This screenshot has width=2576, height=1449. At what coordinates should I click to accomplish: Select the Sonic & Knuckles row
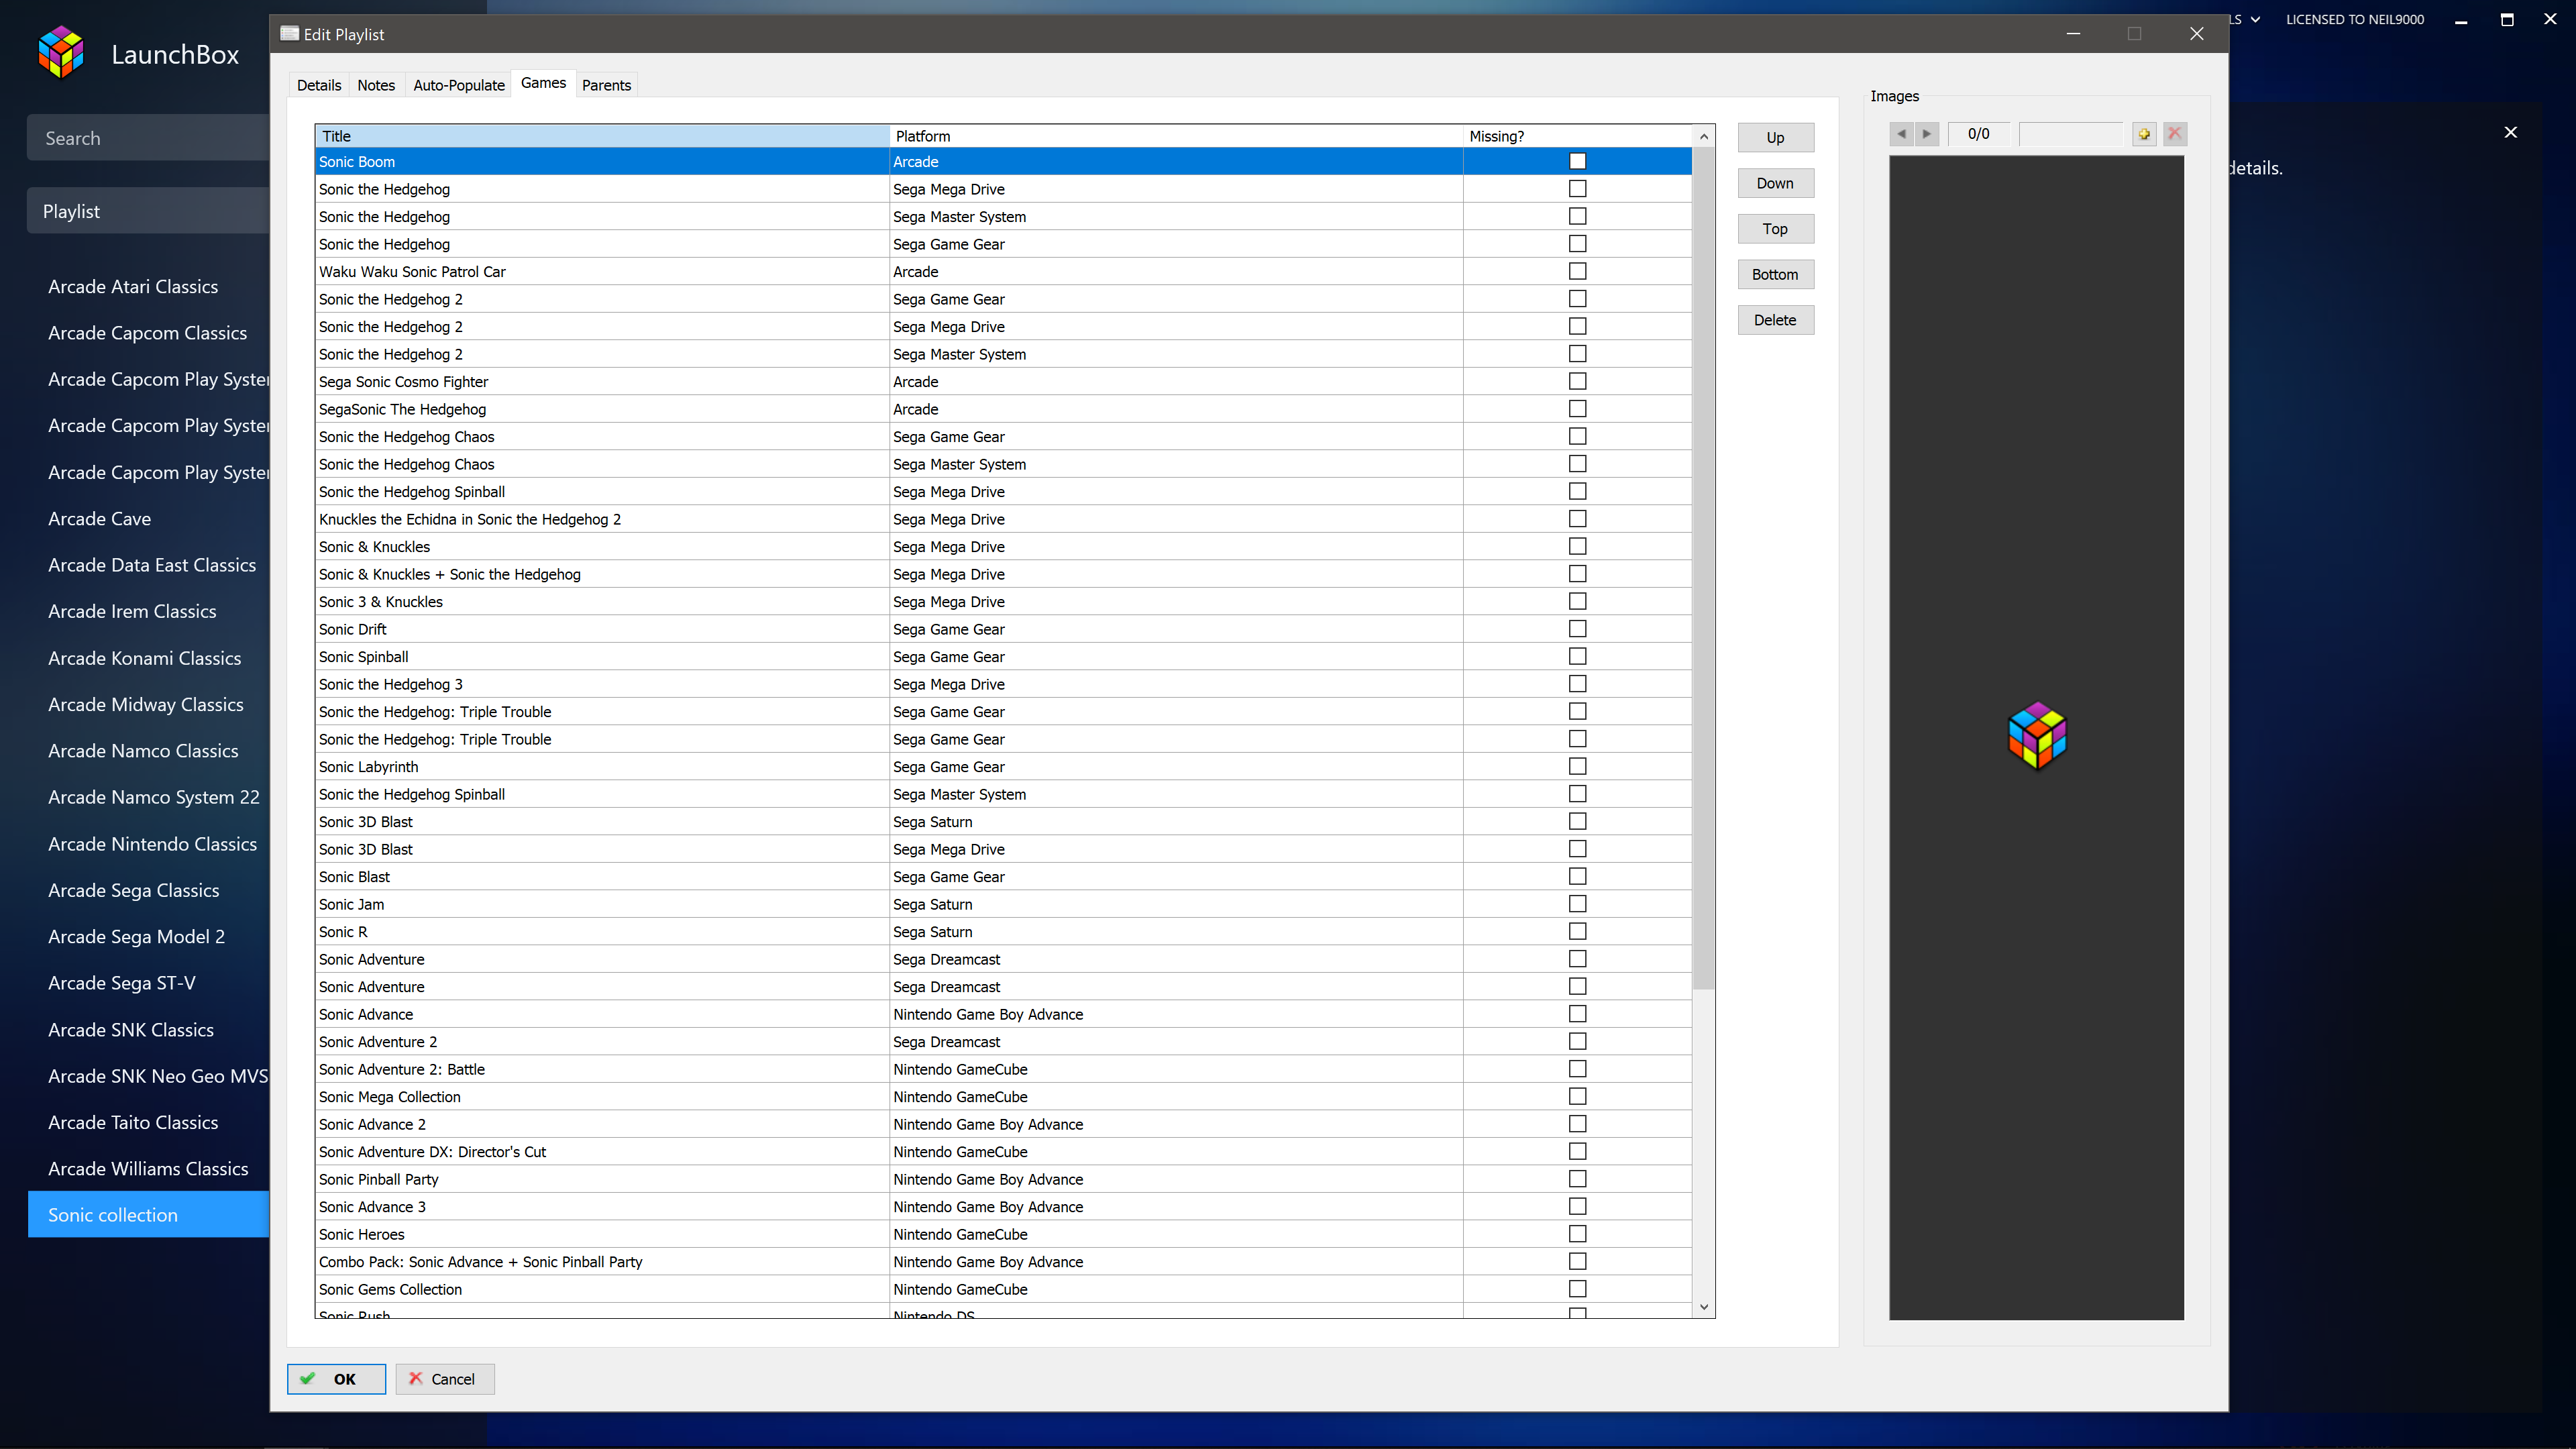(1003, 546)
